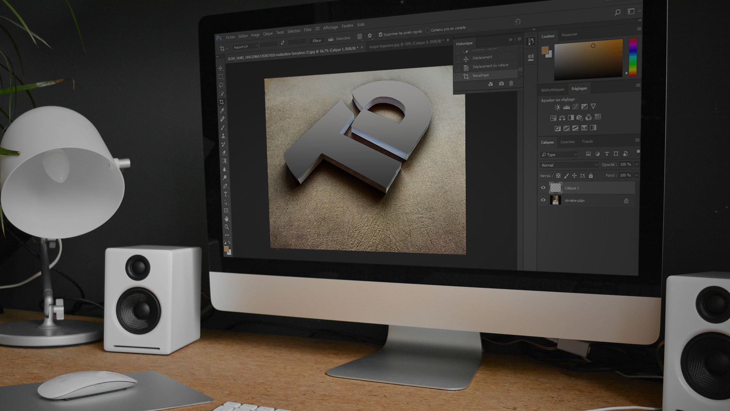This screenshot has width=730, height=411.
Task: Select the Eraser tool
Action: click(x=224, y=153)
